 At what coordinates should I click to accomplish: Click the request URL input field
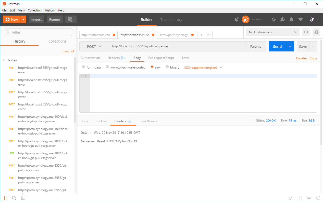[177, 46]
